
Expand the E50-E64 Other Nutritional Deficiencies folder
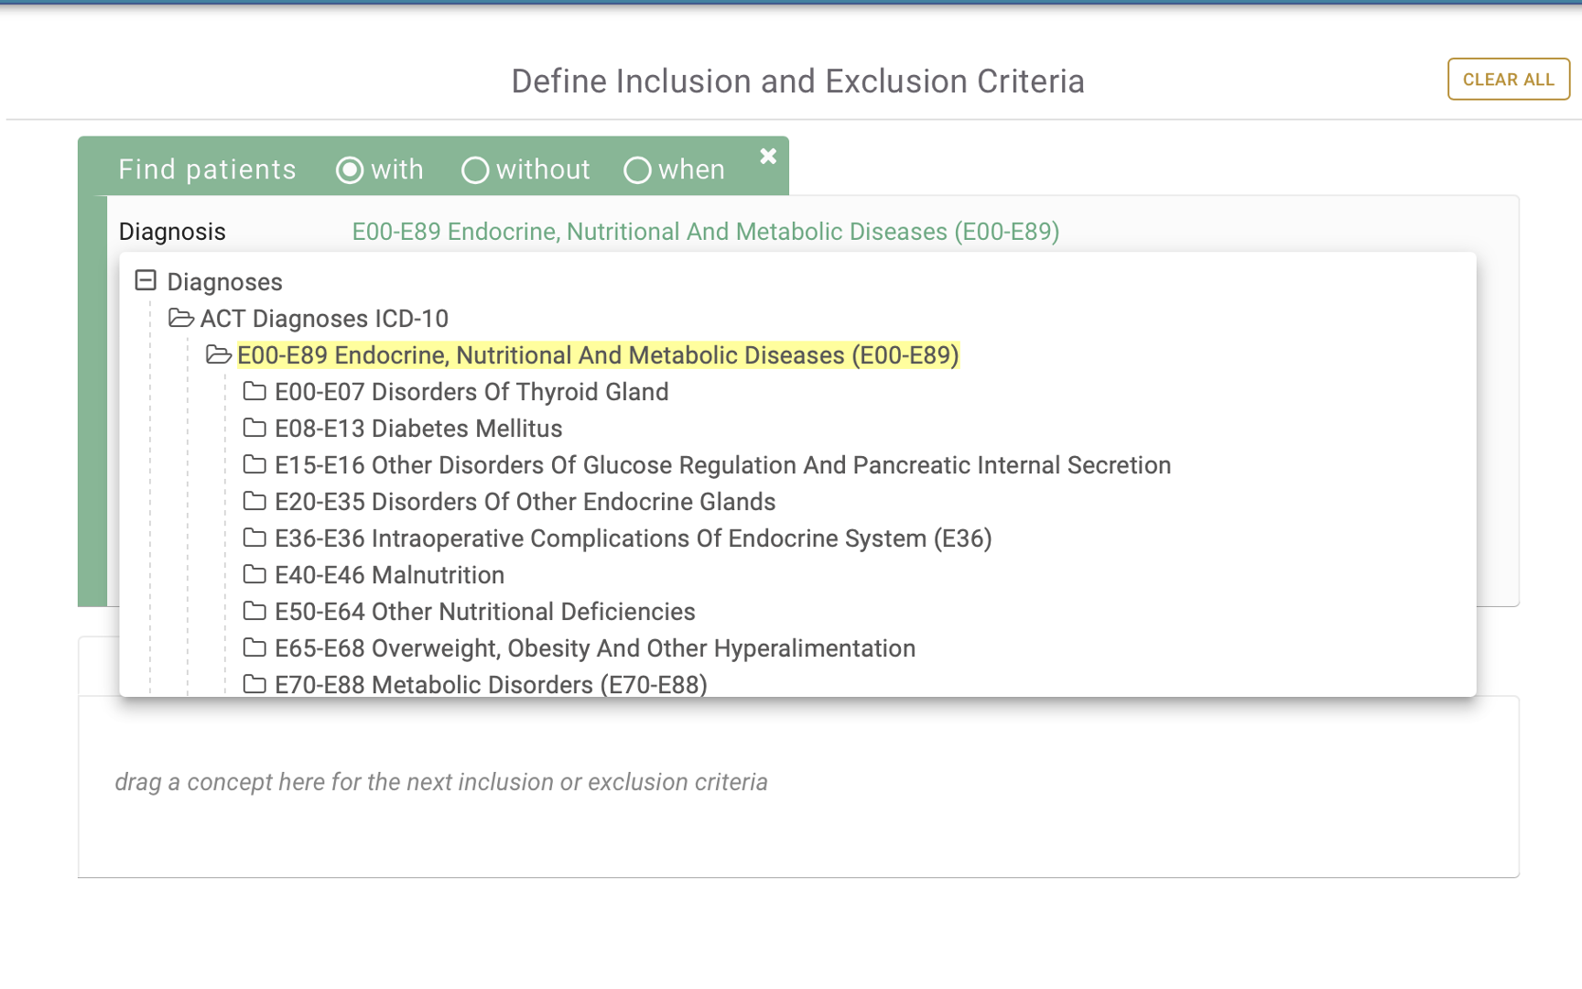254,612
